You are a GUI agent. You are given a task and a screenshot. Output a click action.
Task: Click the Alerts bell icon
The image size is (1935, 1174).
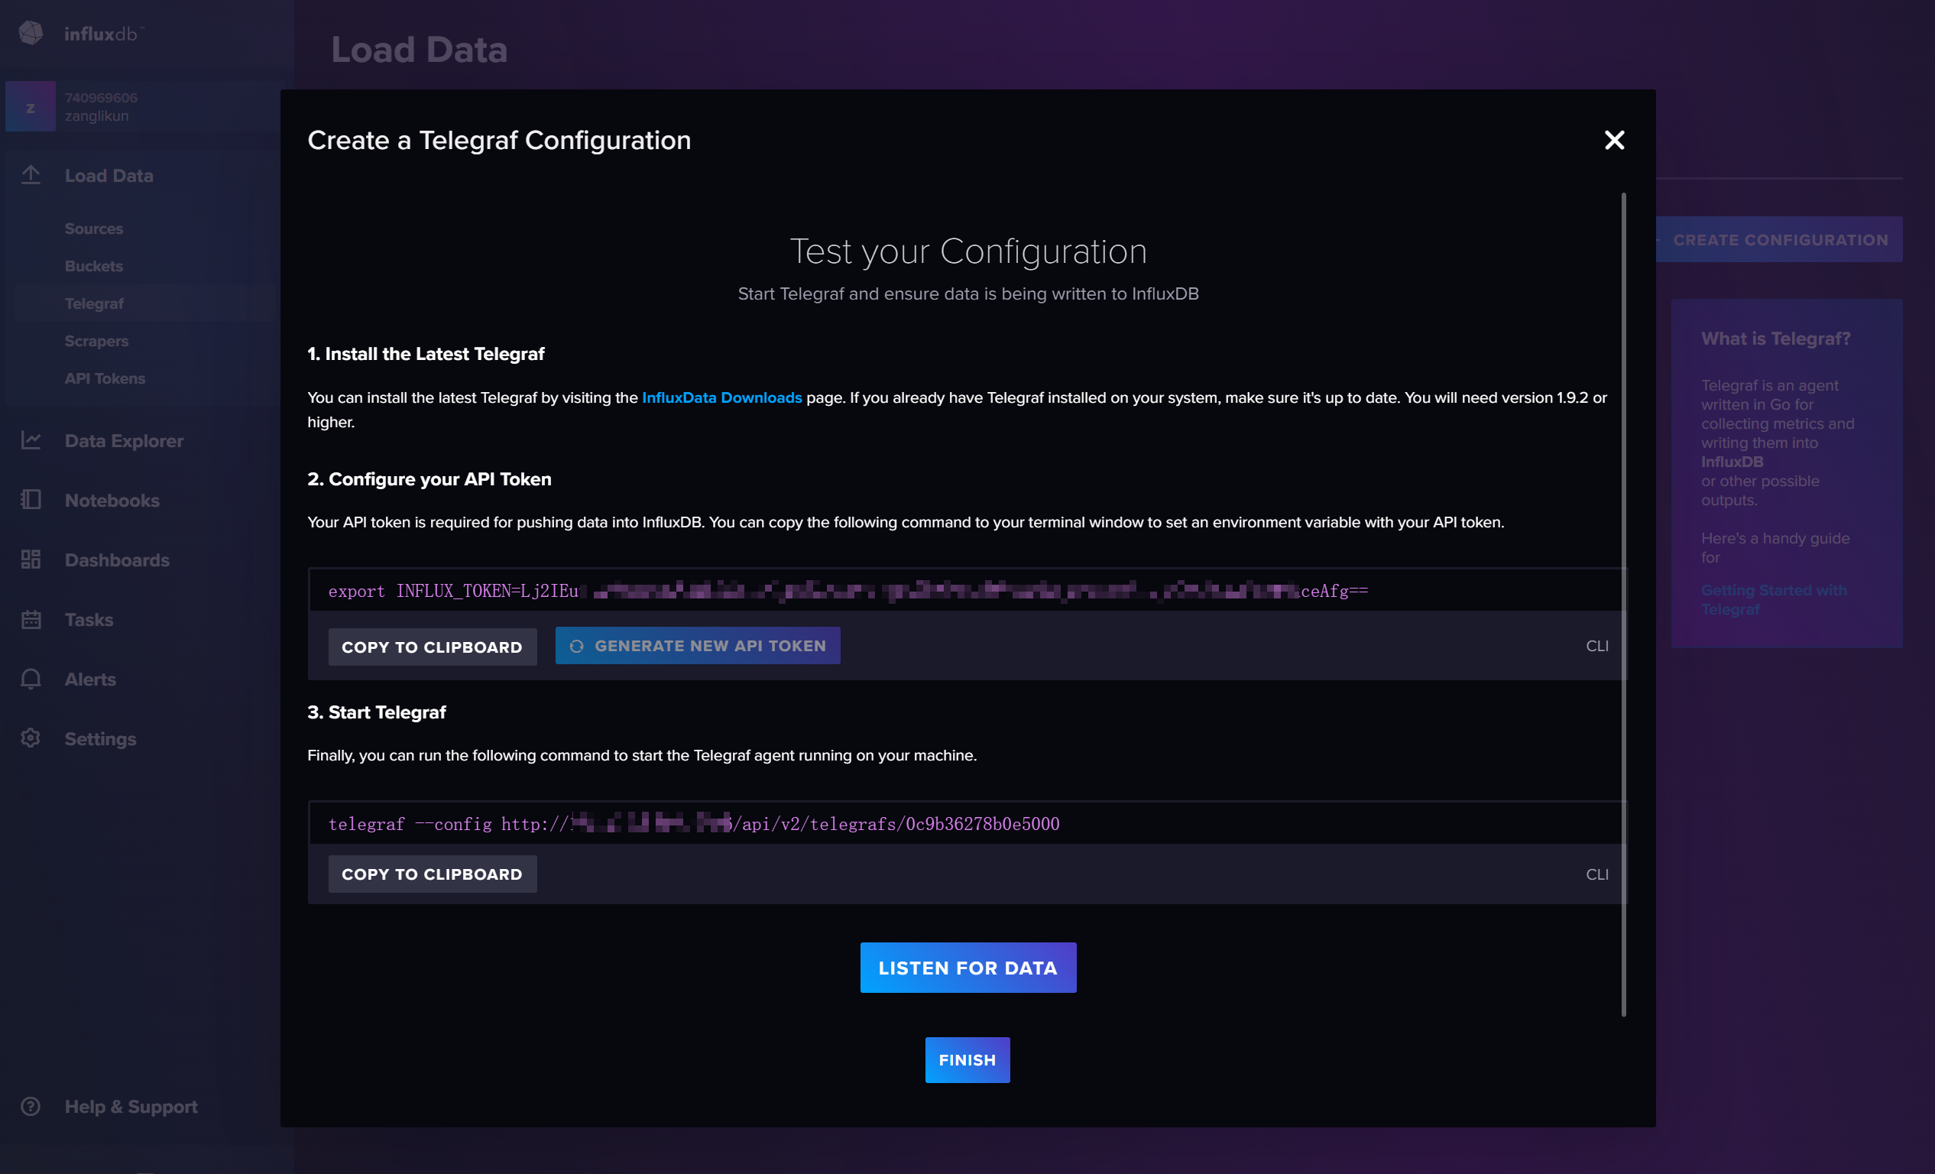click(x=31, y=679)
